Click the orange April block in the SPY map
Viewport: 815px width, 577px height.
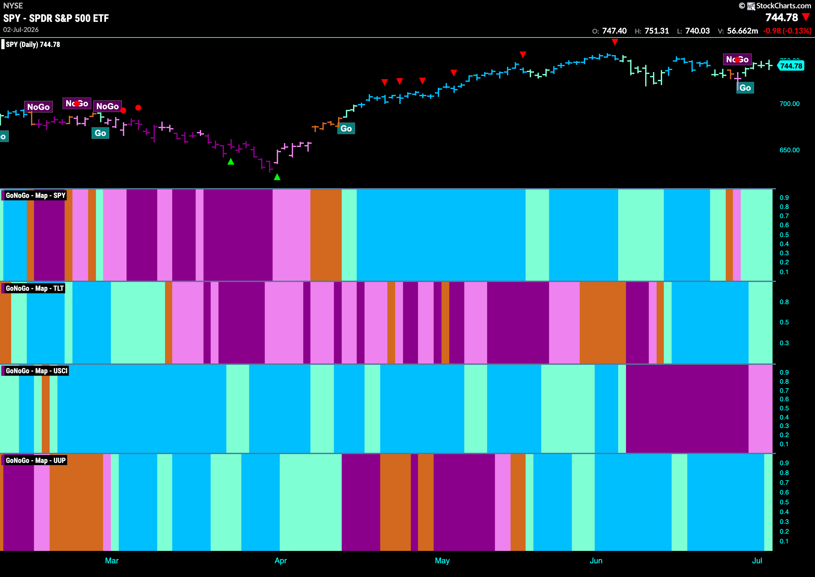coord(326,235)
